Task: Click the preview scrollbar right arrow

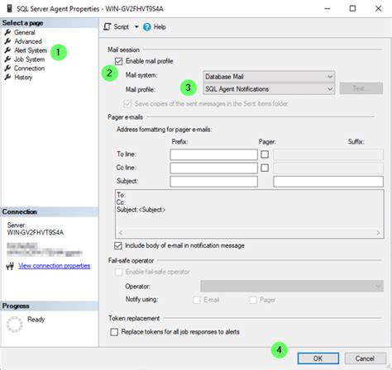Action: (x=378, y=233)
